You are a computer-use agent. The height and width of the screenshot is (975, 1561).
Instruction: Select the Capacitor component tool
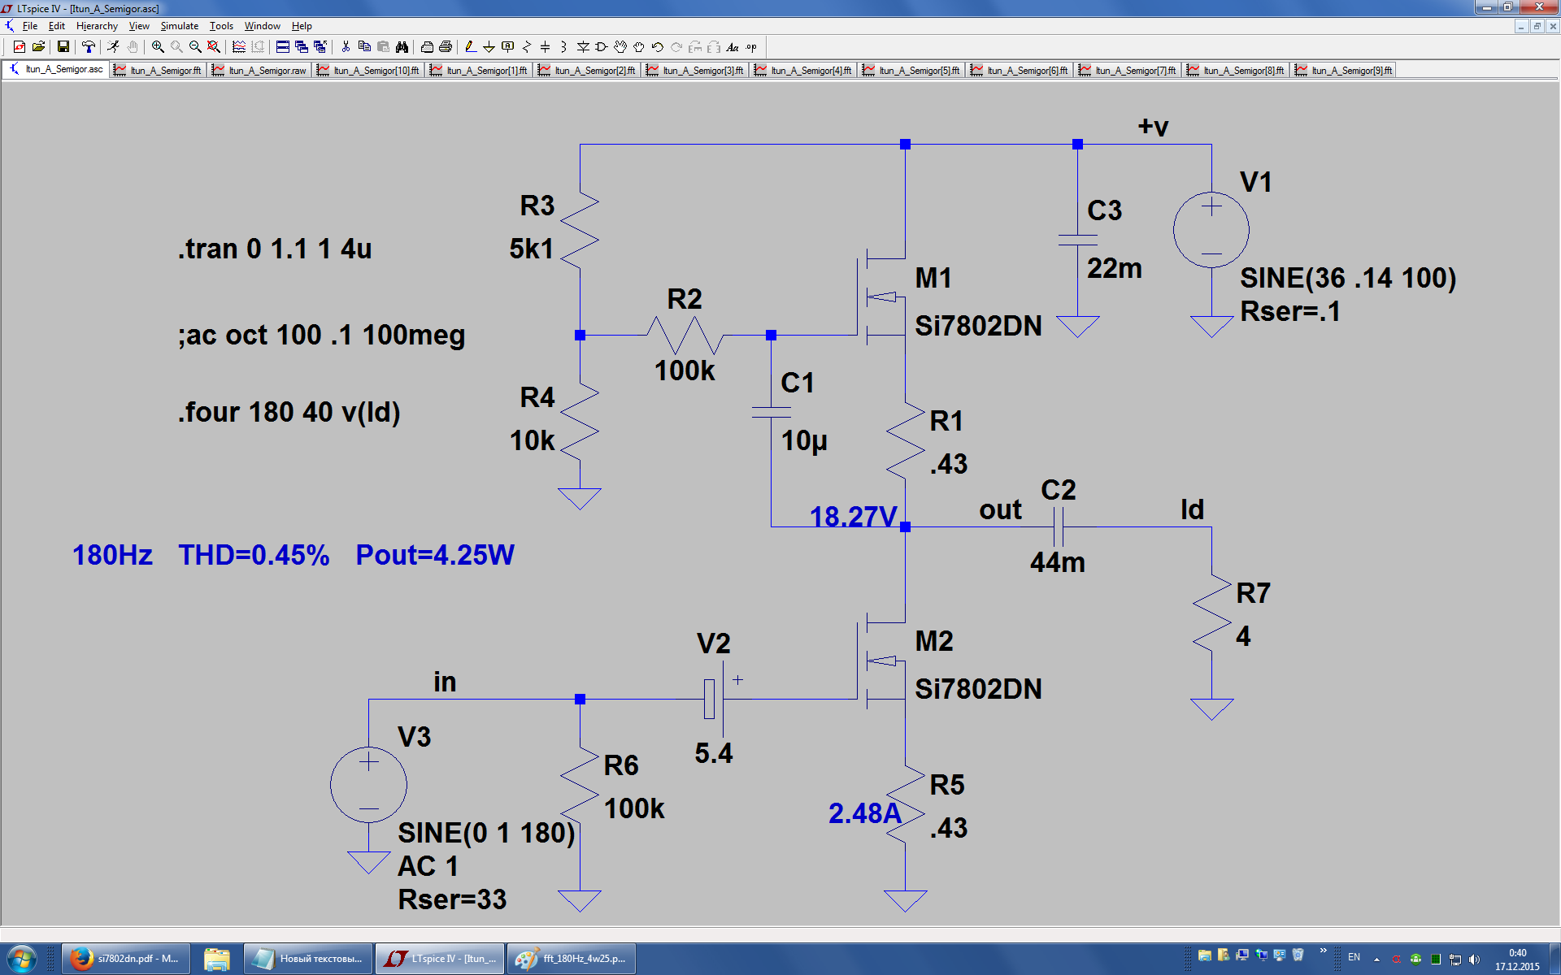pos(545,47)
